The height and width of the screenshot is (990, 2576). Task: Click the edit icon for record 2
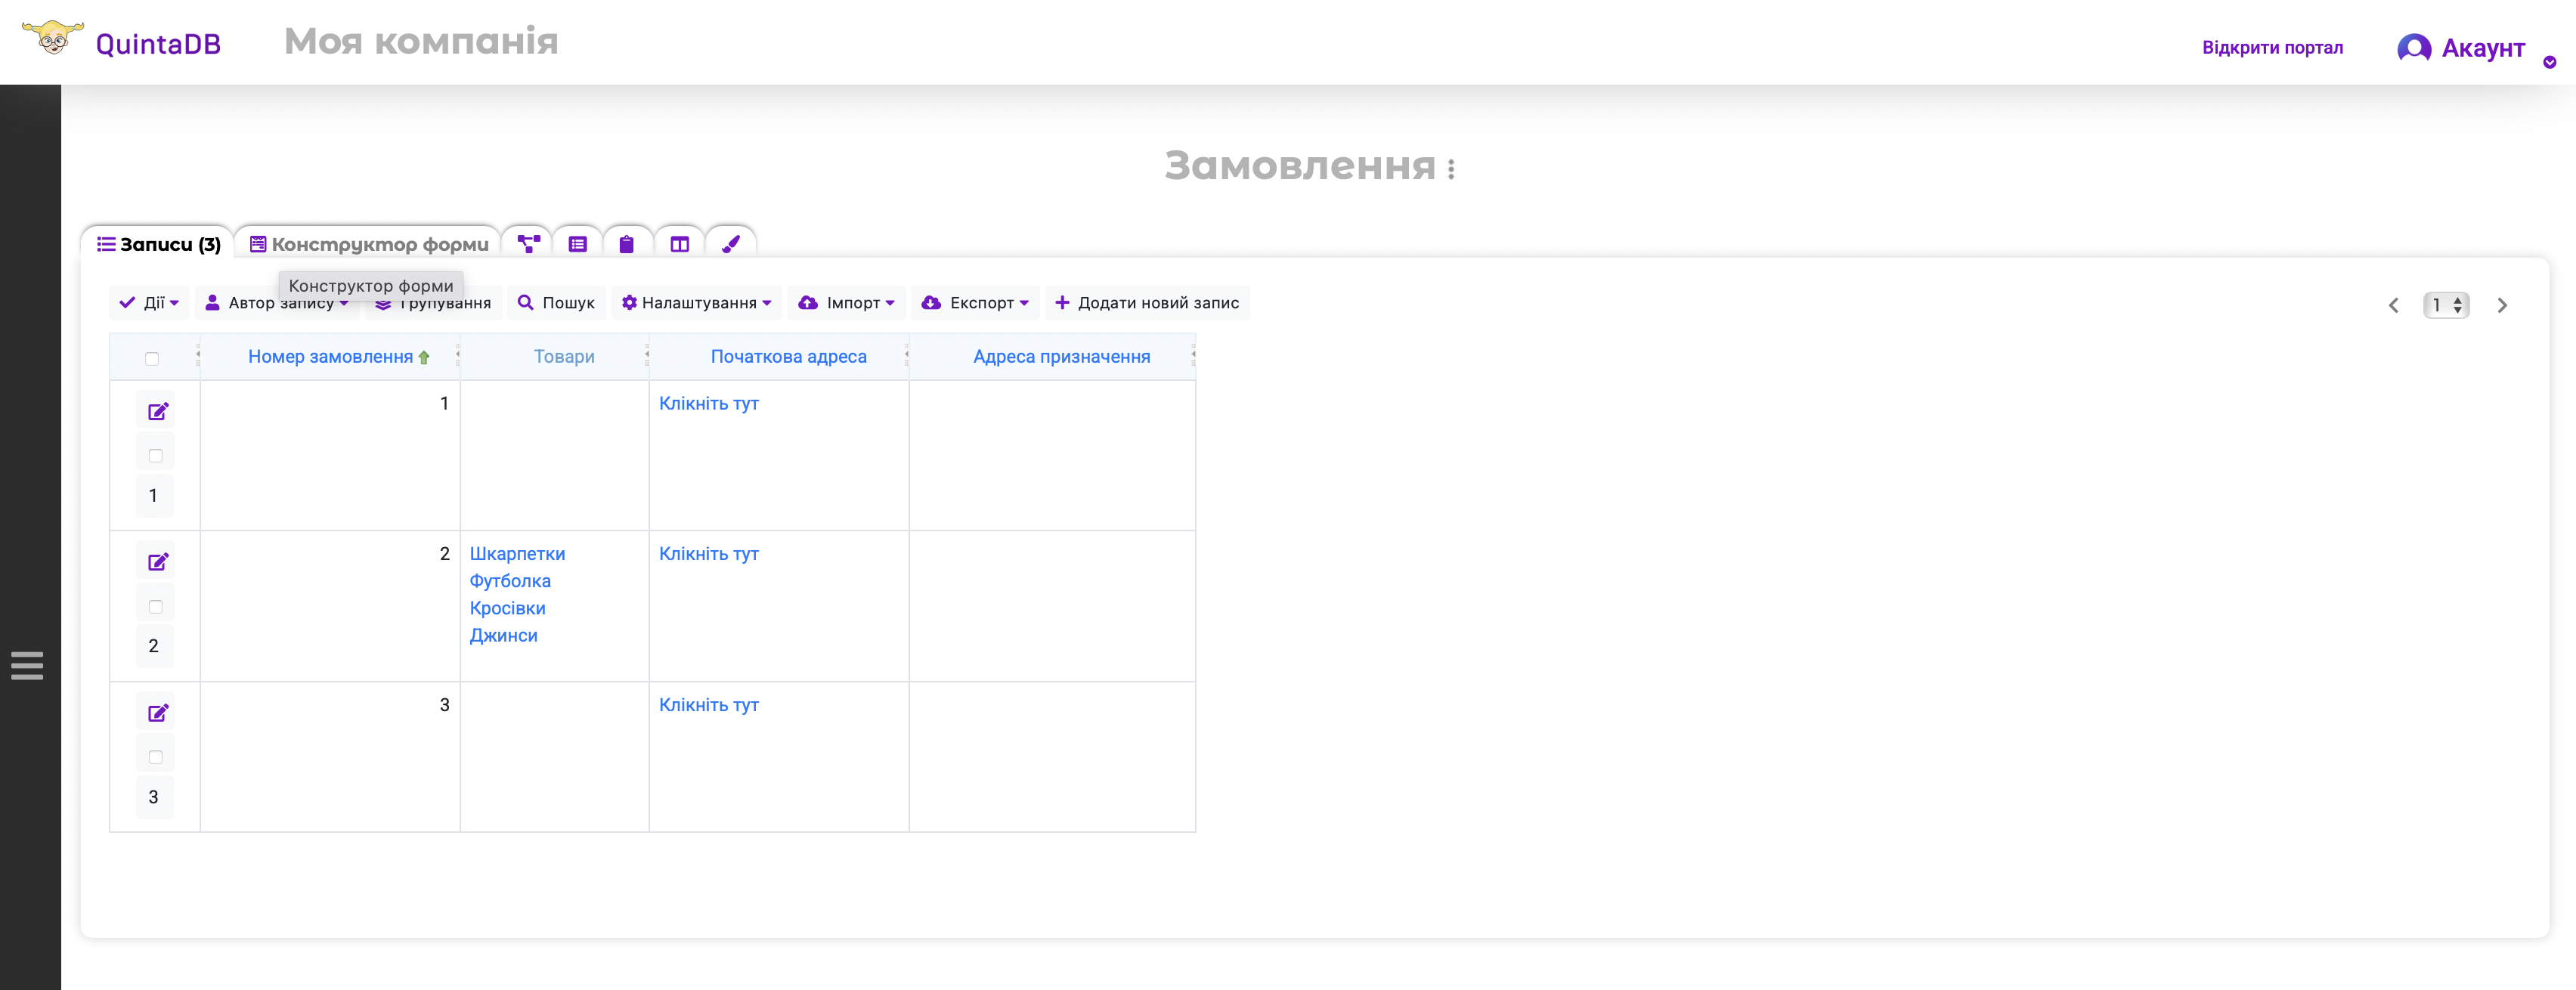(x=158, y=562)
